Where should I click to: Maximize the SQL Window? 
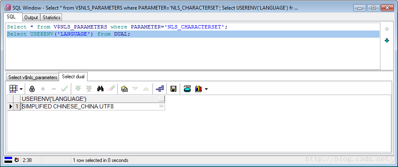point(373,8)
